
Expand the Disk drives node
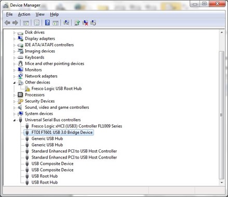click(15, 33)
